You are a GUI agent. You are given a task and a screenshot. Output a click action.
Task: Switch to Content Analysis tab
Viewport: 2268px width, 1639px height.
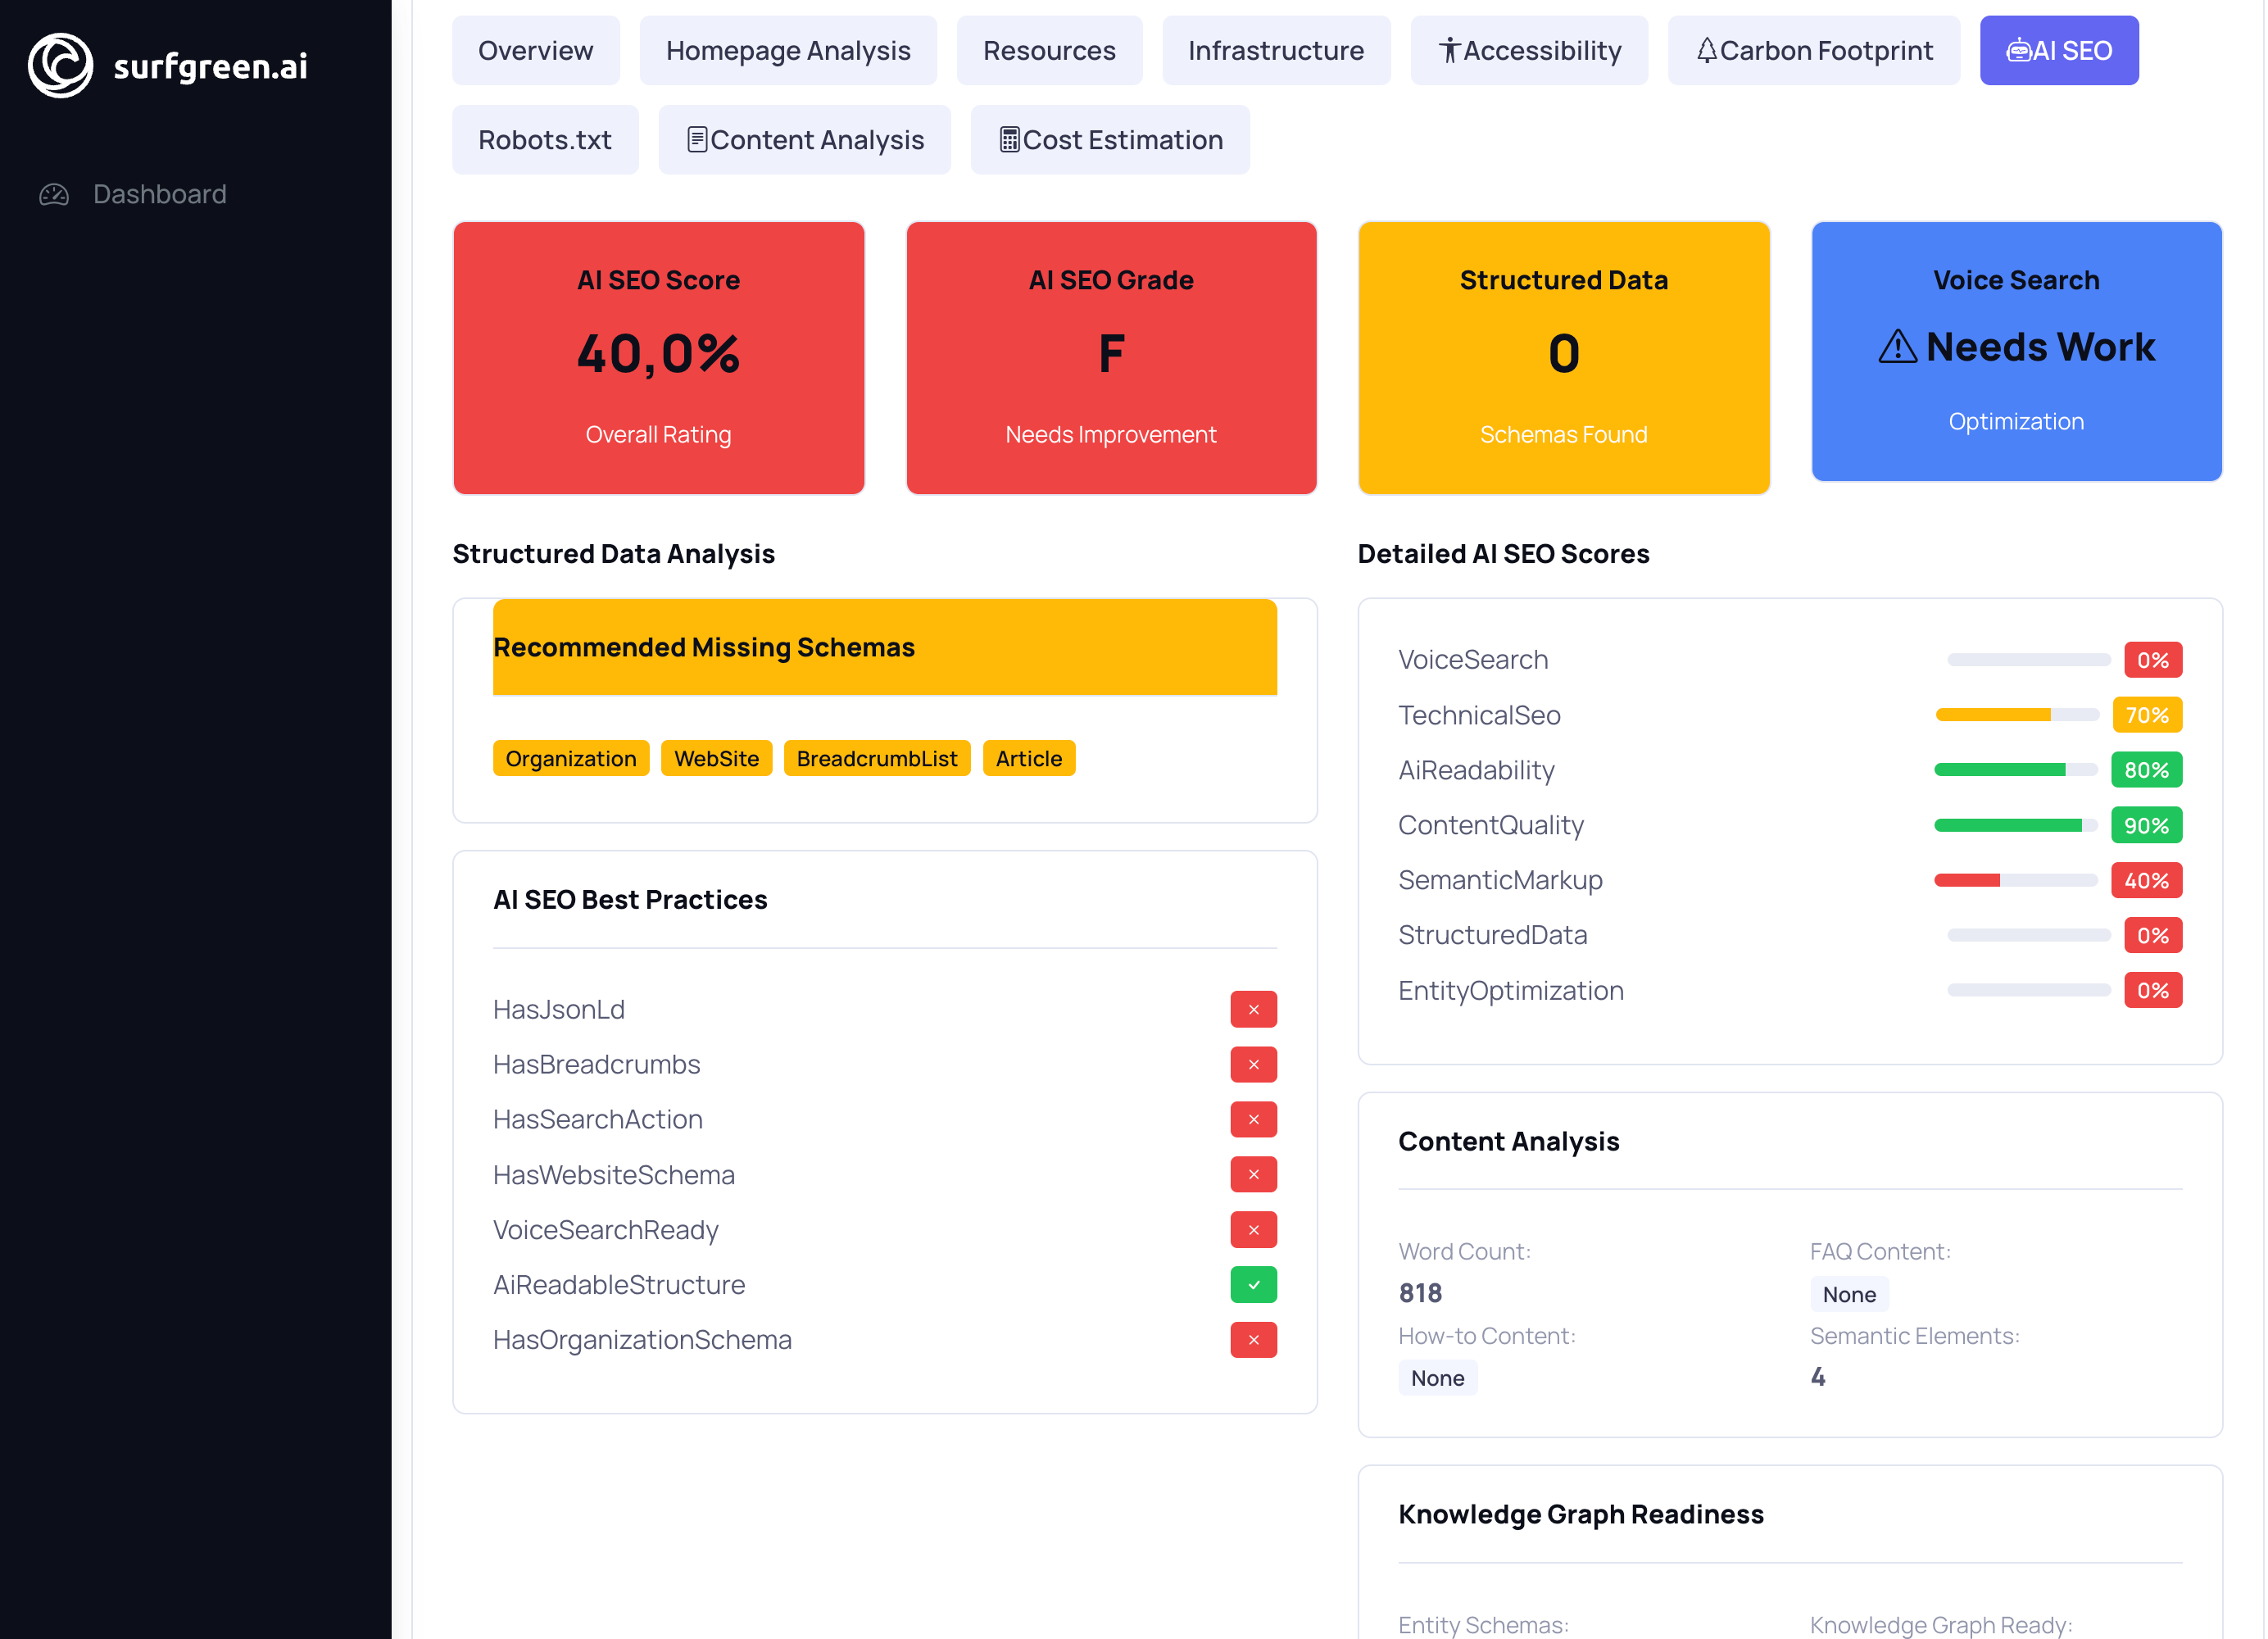804,140
